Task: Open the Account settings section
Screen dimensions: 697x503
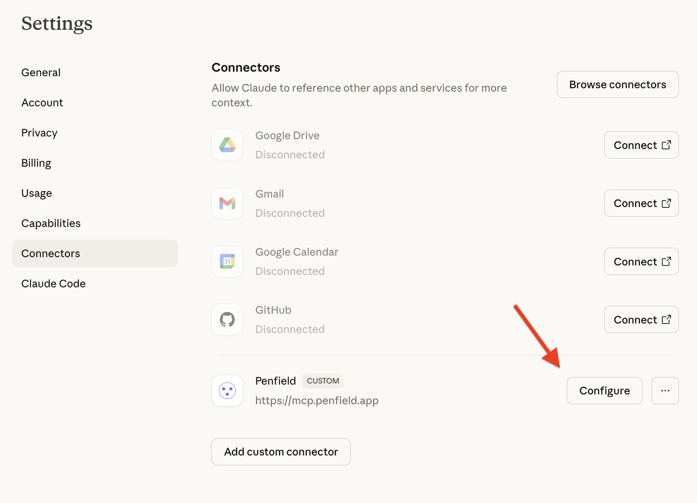Action: point(95,103)
